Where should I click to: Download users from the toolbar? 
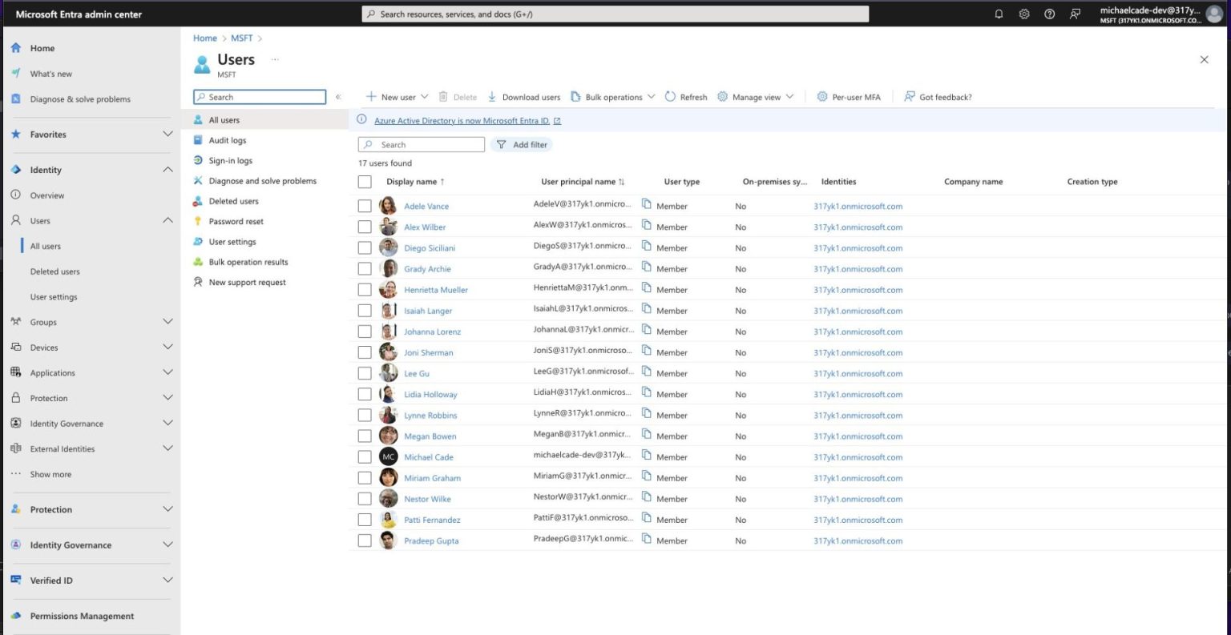pos(524,96)
